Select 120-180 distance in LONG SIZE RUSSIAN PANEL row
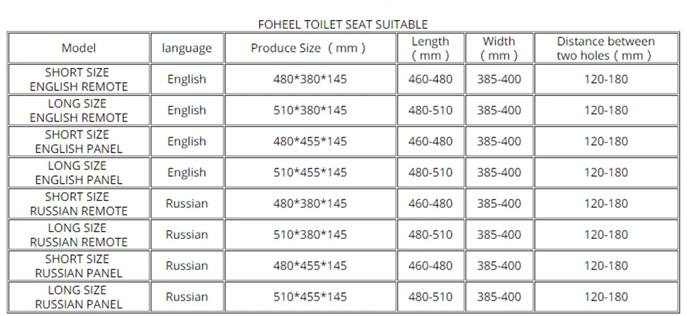Image resolution: width=696 pixels, height=316 pixels. tap(606, 297)
